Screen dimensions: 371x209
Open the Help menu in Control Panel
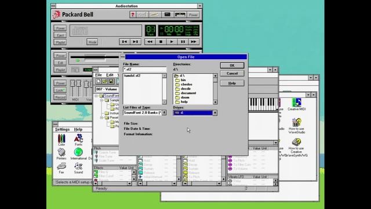(x=78, y=129)
